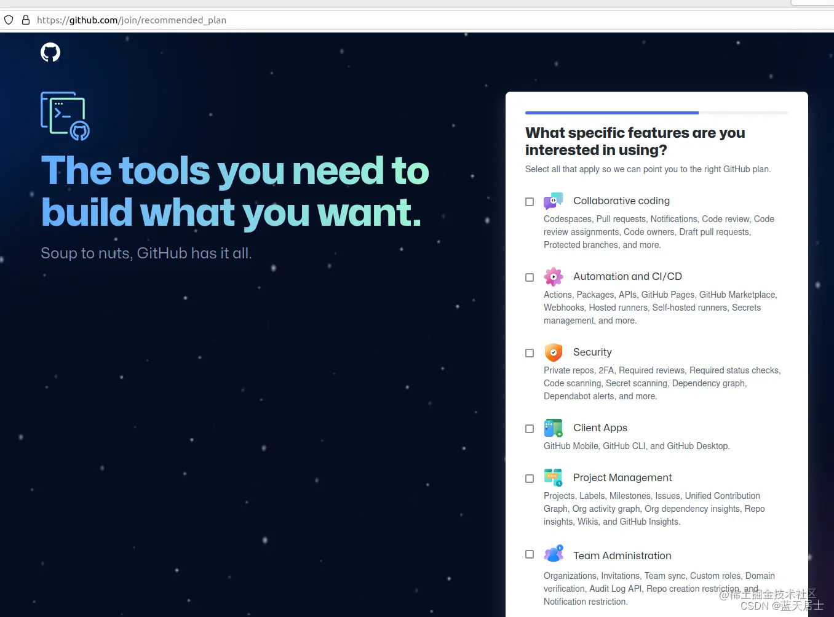Viewport: 834px width, 617px height.
Task: Click the Automation and CI/CD gear icon
Action: (554, 277)
